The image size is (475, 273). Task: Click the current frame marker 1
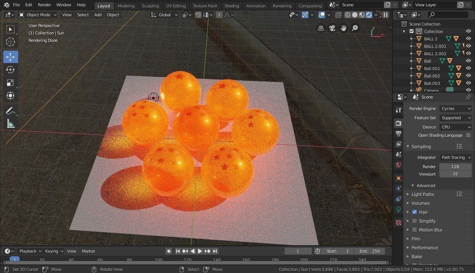[x=14, y=260]
